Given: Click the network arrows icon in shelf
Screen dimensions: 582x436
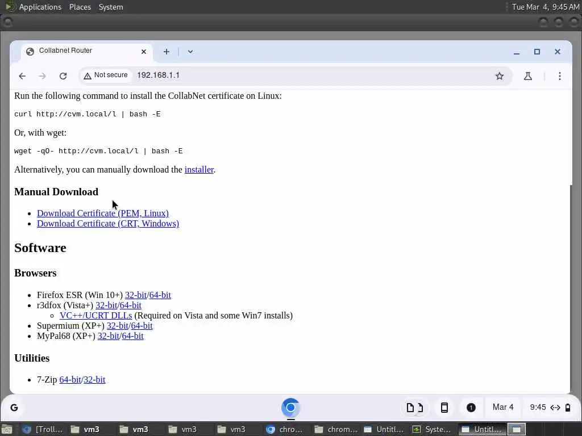Looking at the screenshot, I should tap(555, 408).
